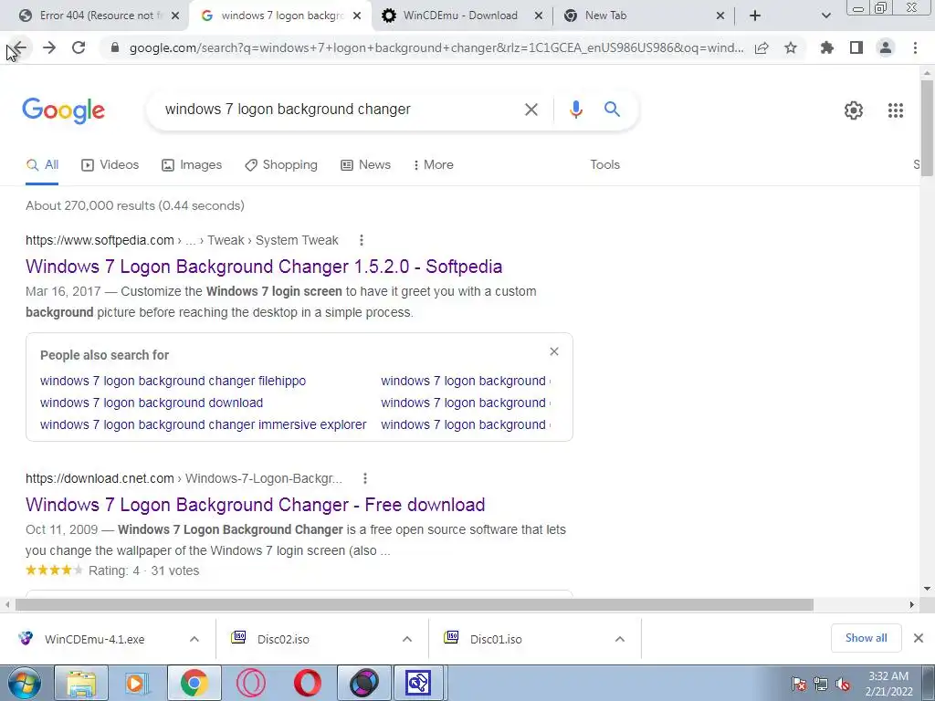Open the Extensions puzzle icon
Screen dimensions: 935x701
click(827, 47)
